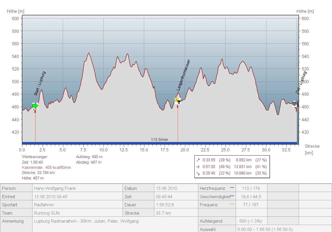Click the Hans-Wolfgang Frank person field
Viewport: 332px width, 232px height.
[55, 188]
